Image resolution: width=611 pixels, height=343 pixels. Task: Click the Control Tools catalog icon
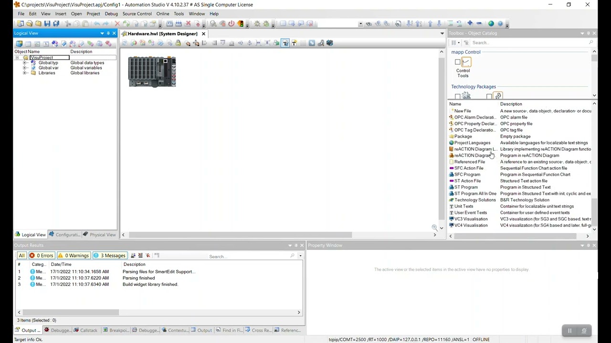(466, 62)
